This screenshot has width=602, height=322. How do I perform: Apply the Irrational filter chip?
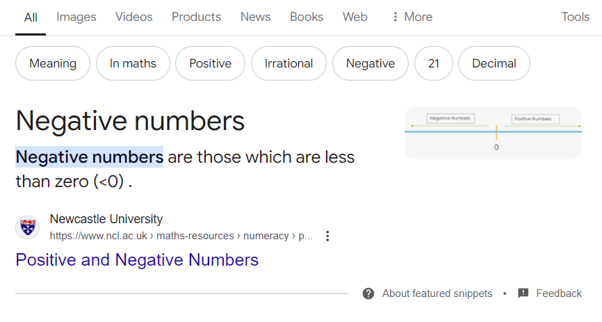[288, 63]
